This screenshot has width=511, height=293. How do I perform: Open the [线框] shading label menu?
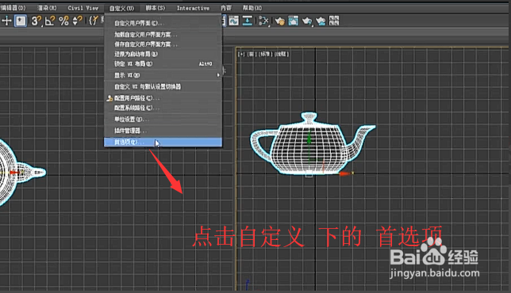point(282,54)
